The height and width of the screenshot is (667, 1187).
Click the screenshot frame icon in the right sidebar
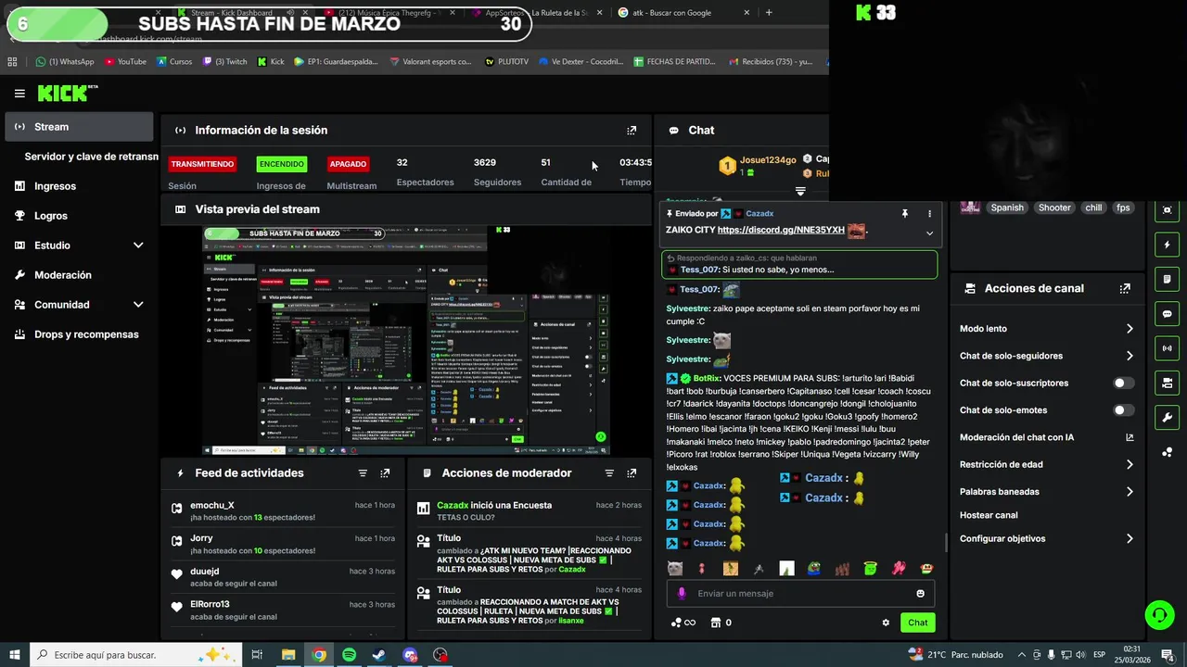(x=1168, y=210)
